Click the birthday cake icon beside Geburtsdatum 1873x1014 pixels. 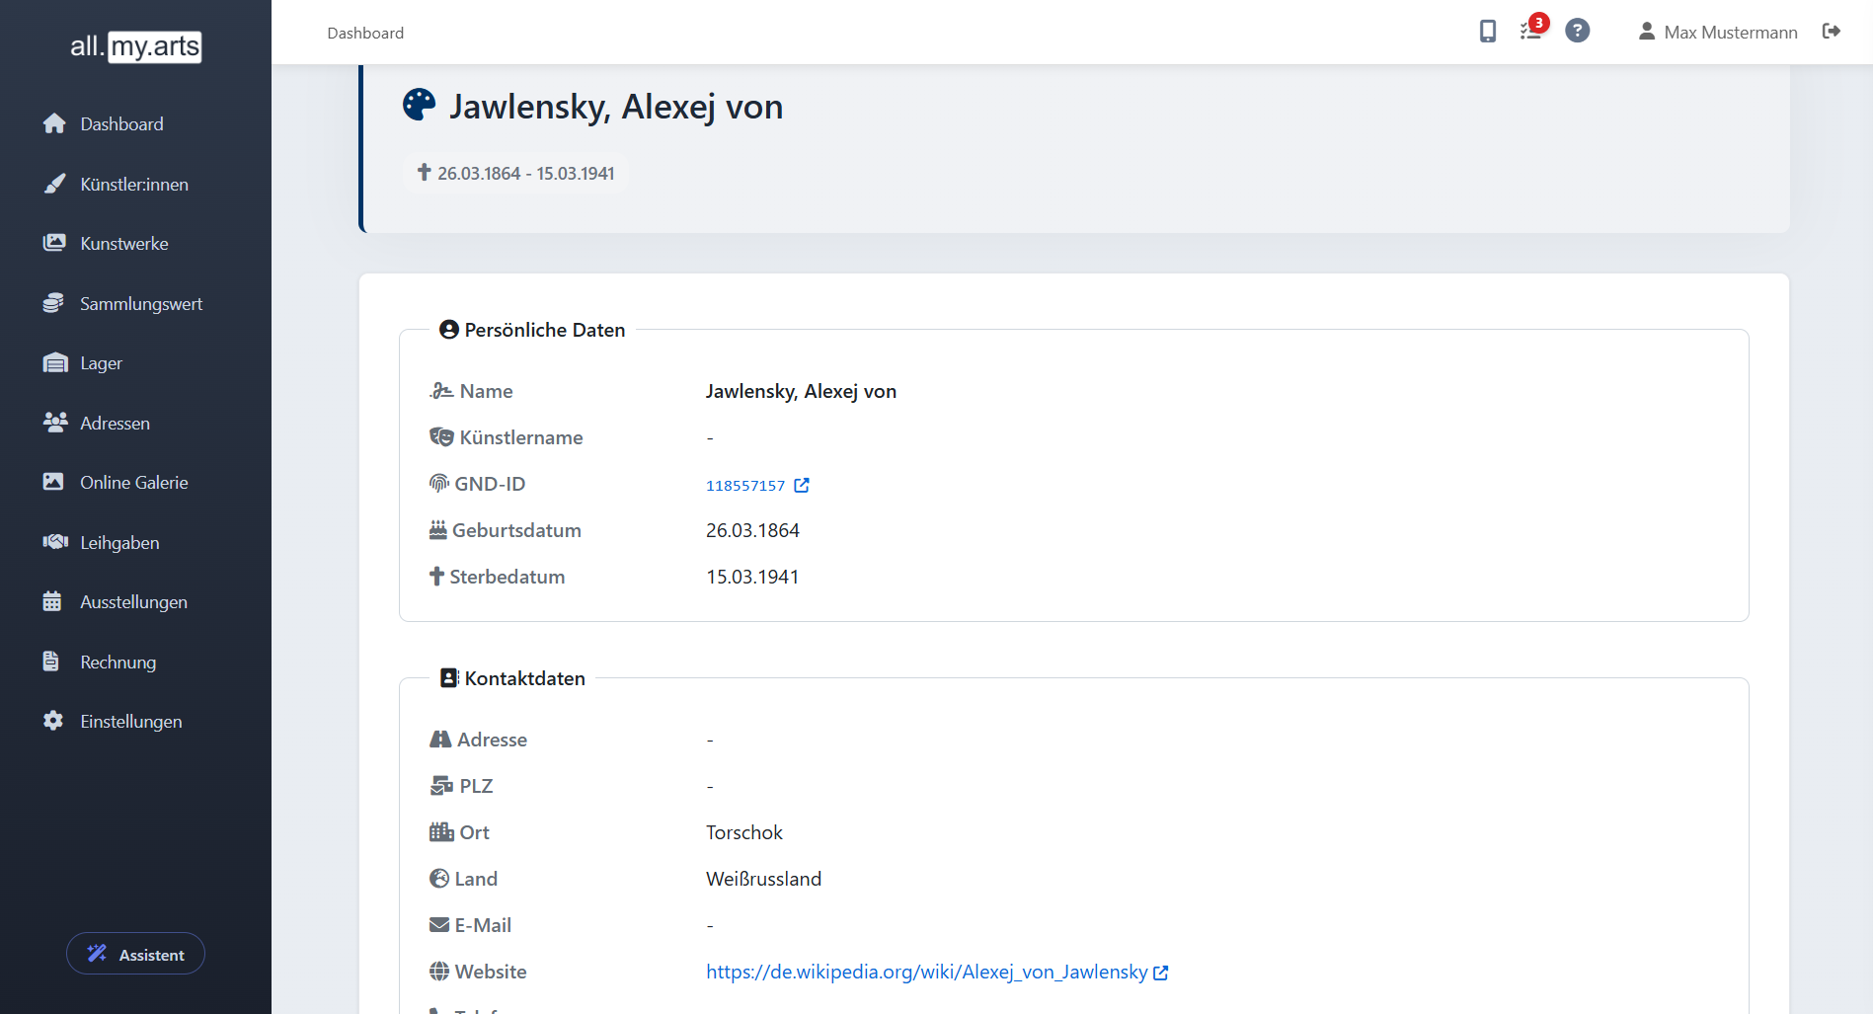438,530
